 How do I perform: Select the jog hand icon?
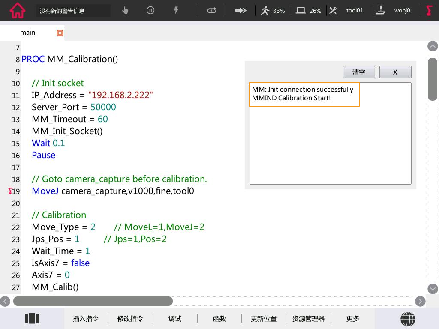point(125,10)
